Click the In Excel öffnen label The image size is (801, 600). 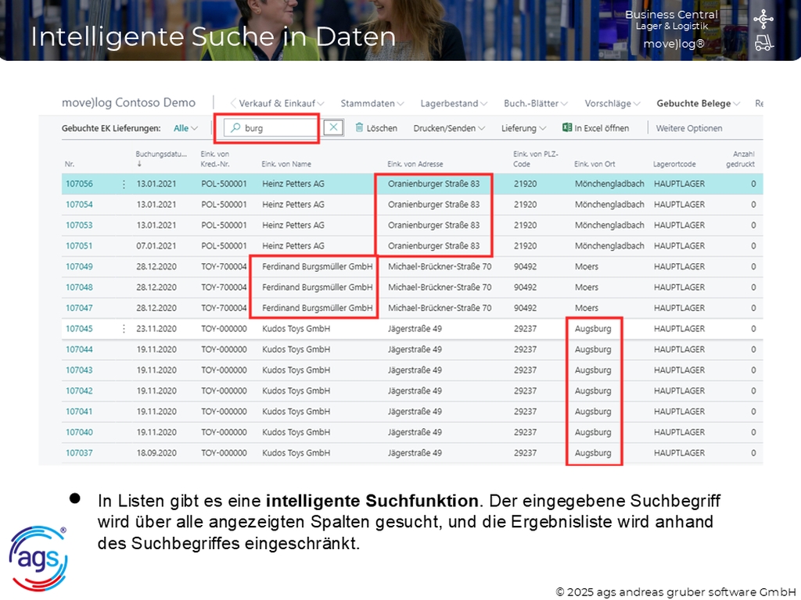pyautogui.click(x=602, y=129)
